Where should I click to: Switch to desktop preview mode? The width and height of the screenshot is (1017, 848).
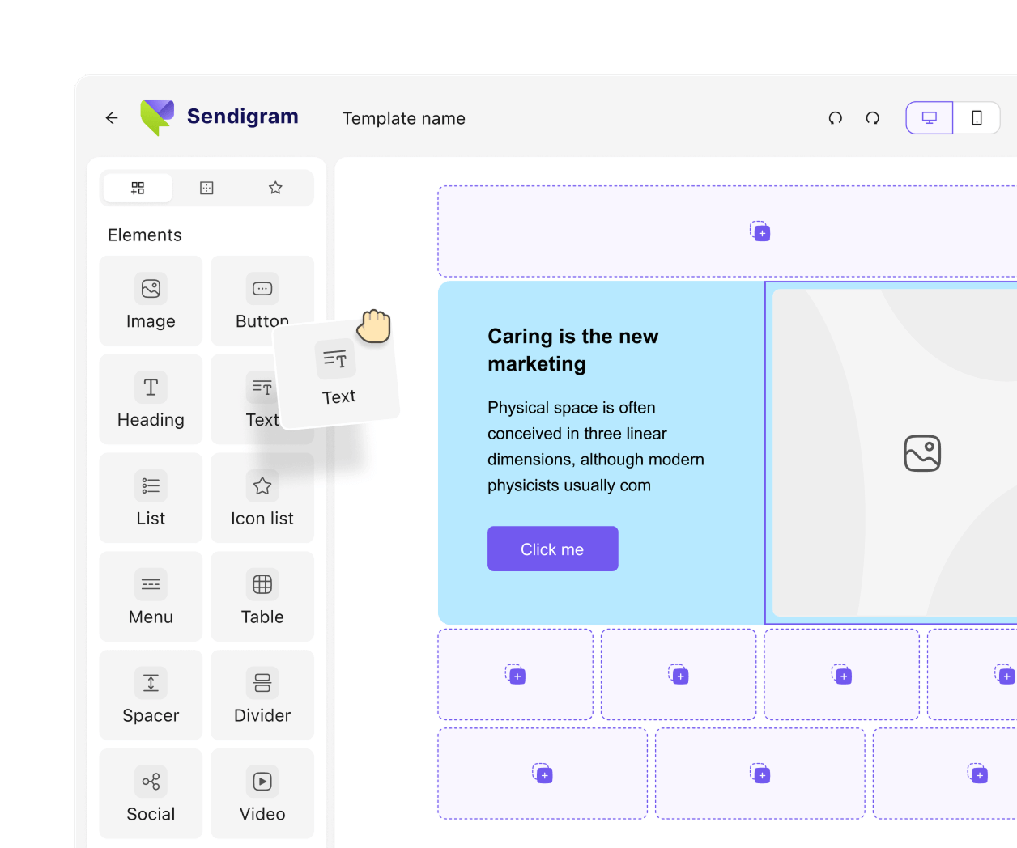tap(929, 117)
